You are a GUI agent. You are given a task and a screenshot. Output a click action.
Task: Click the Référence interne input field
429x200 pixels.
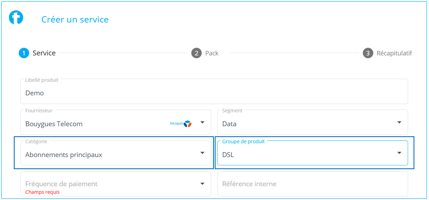coord(312,184)
